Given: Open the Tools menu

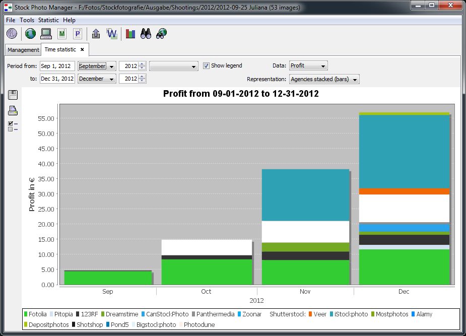Looking at the screenshot, I should click(x=27, y=20).
